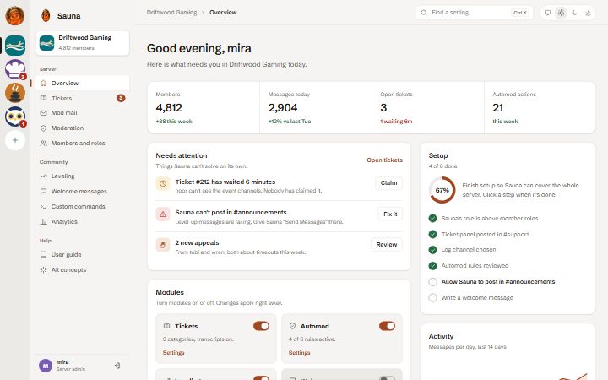Open Leveling under Community

pos(82,176)
